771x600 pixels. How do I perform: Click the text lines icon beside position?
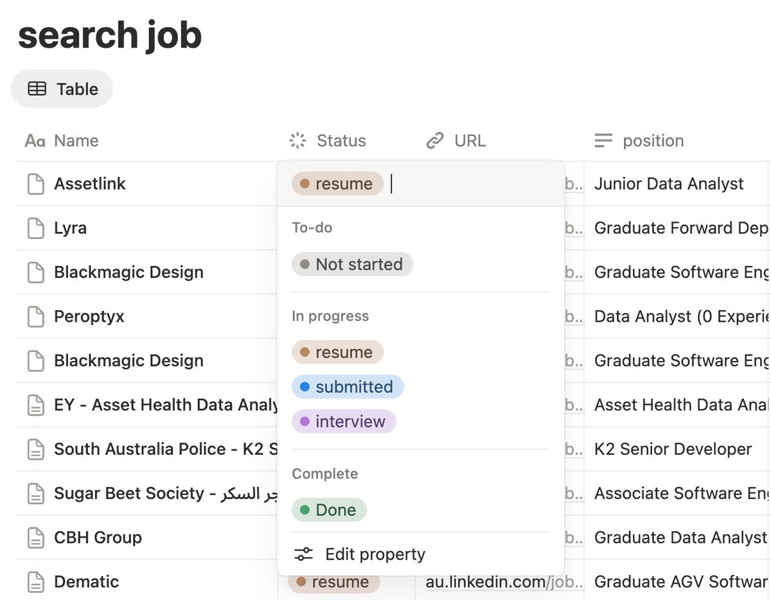(603, 141)
